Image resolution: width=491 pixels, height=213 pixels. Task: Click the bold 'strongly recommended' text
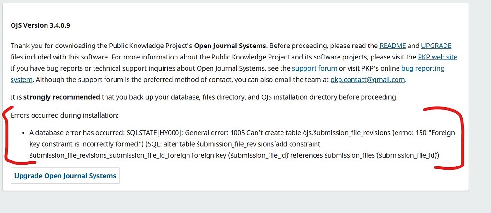coord(62,97)
